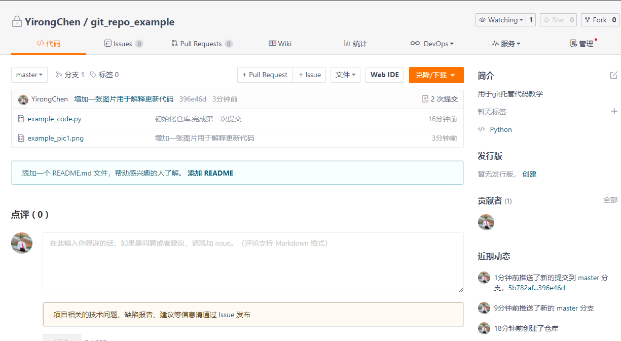
Task: Edit the repository intro via pencil icon
Action: click(x=614, y=75)
